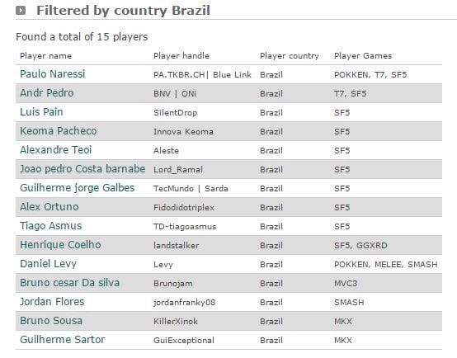Screen dimensions: 457x358
Task: Open Bruno Sousa player link
Action: (x=51, y=321)
